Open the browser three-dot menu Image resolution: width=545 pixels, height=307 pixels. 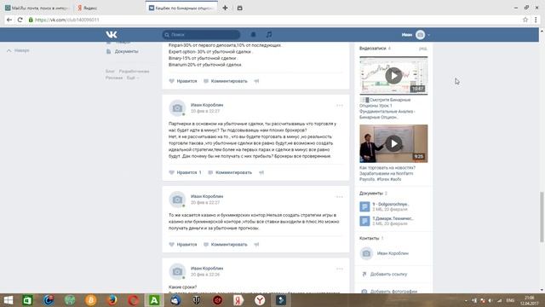click(x=536, y=20)
